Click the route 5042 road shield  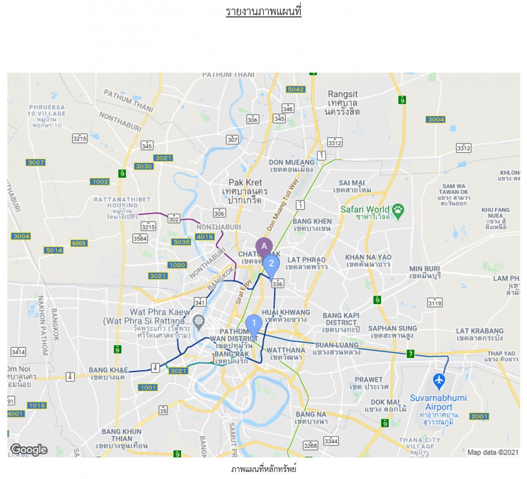(296, 89)
